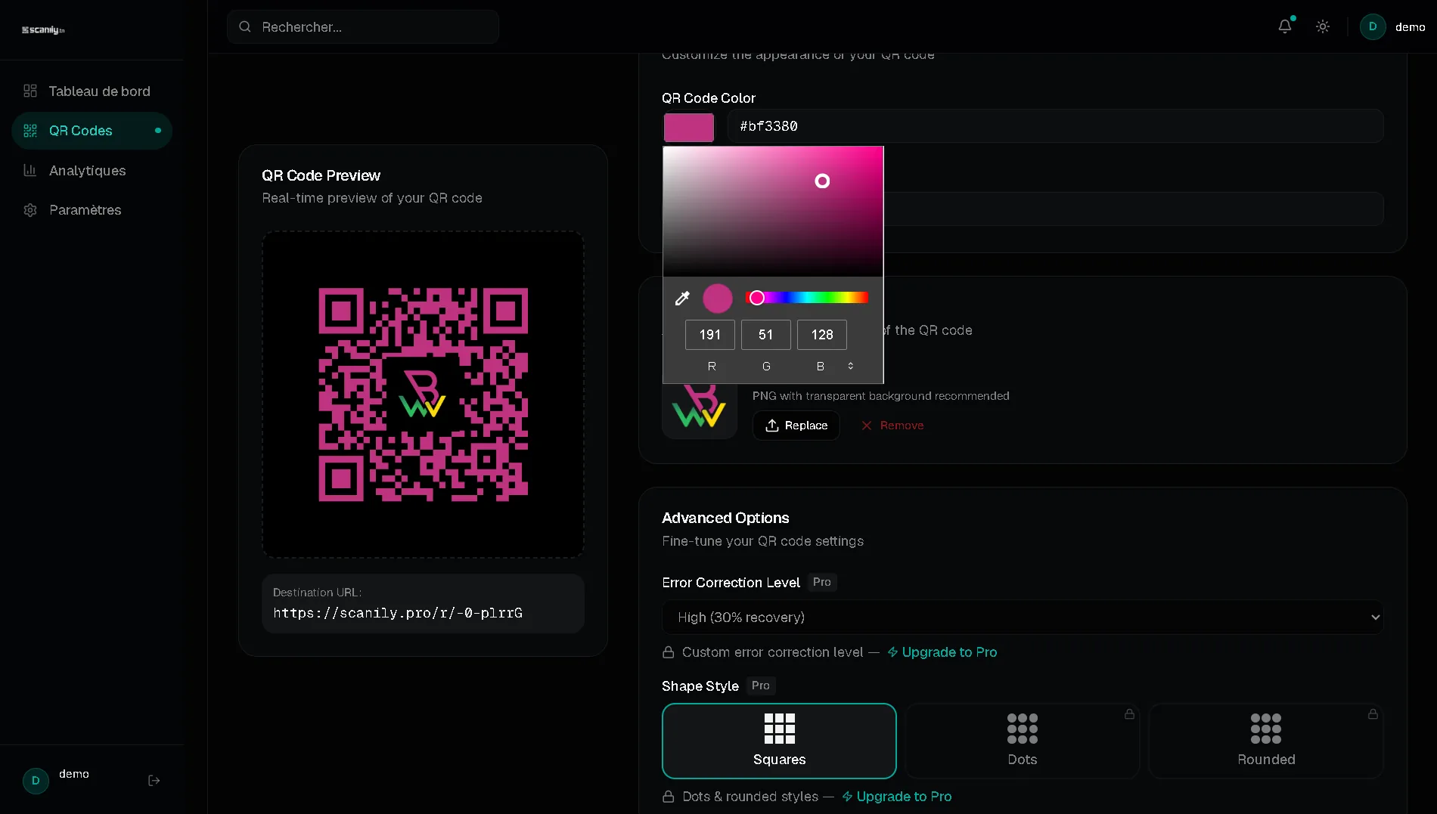Open Error Correction Level dropdown
Image resolution: width=1437 pixels, height=814 pixels.
[x=1023, y=617]
